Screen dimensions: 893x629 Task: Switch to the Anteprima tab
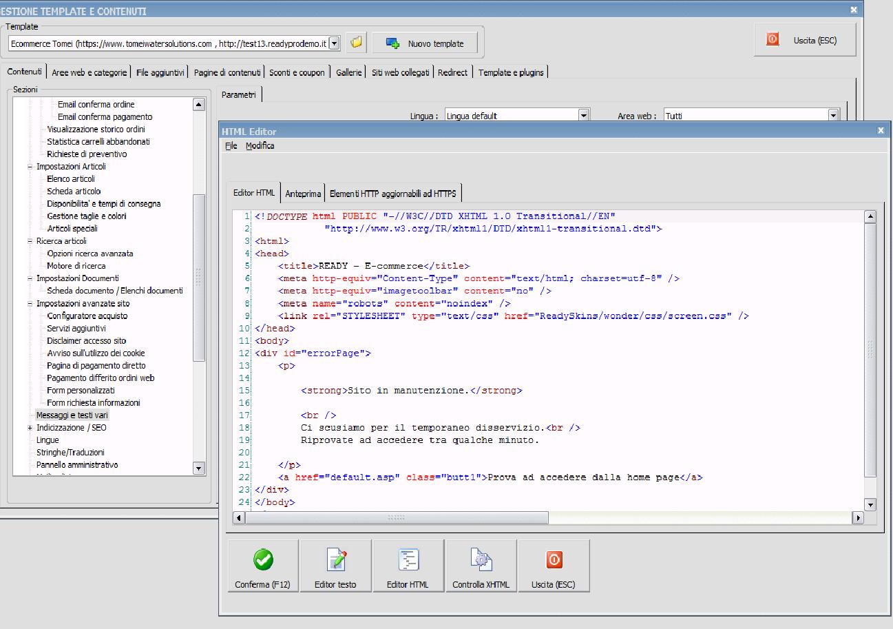[303, 194]
